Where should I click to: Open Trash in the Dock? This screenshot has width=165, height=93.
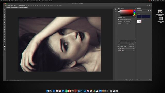coord(117,91)
